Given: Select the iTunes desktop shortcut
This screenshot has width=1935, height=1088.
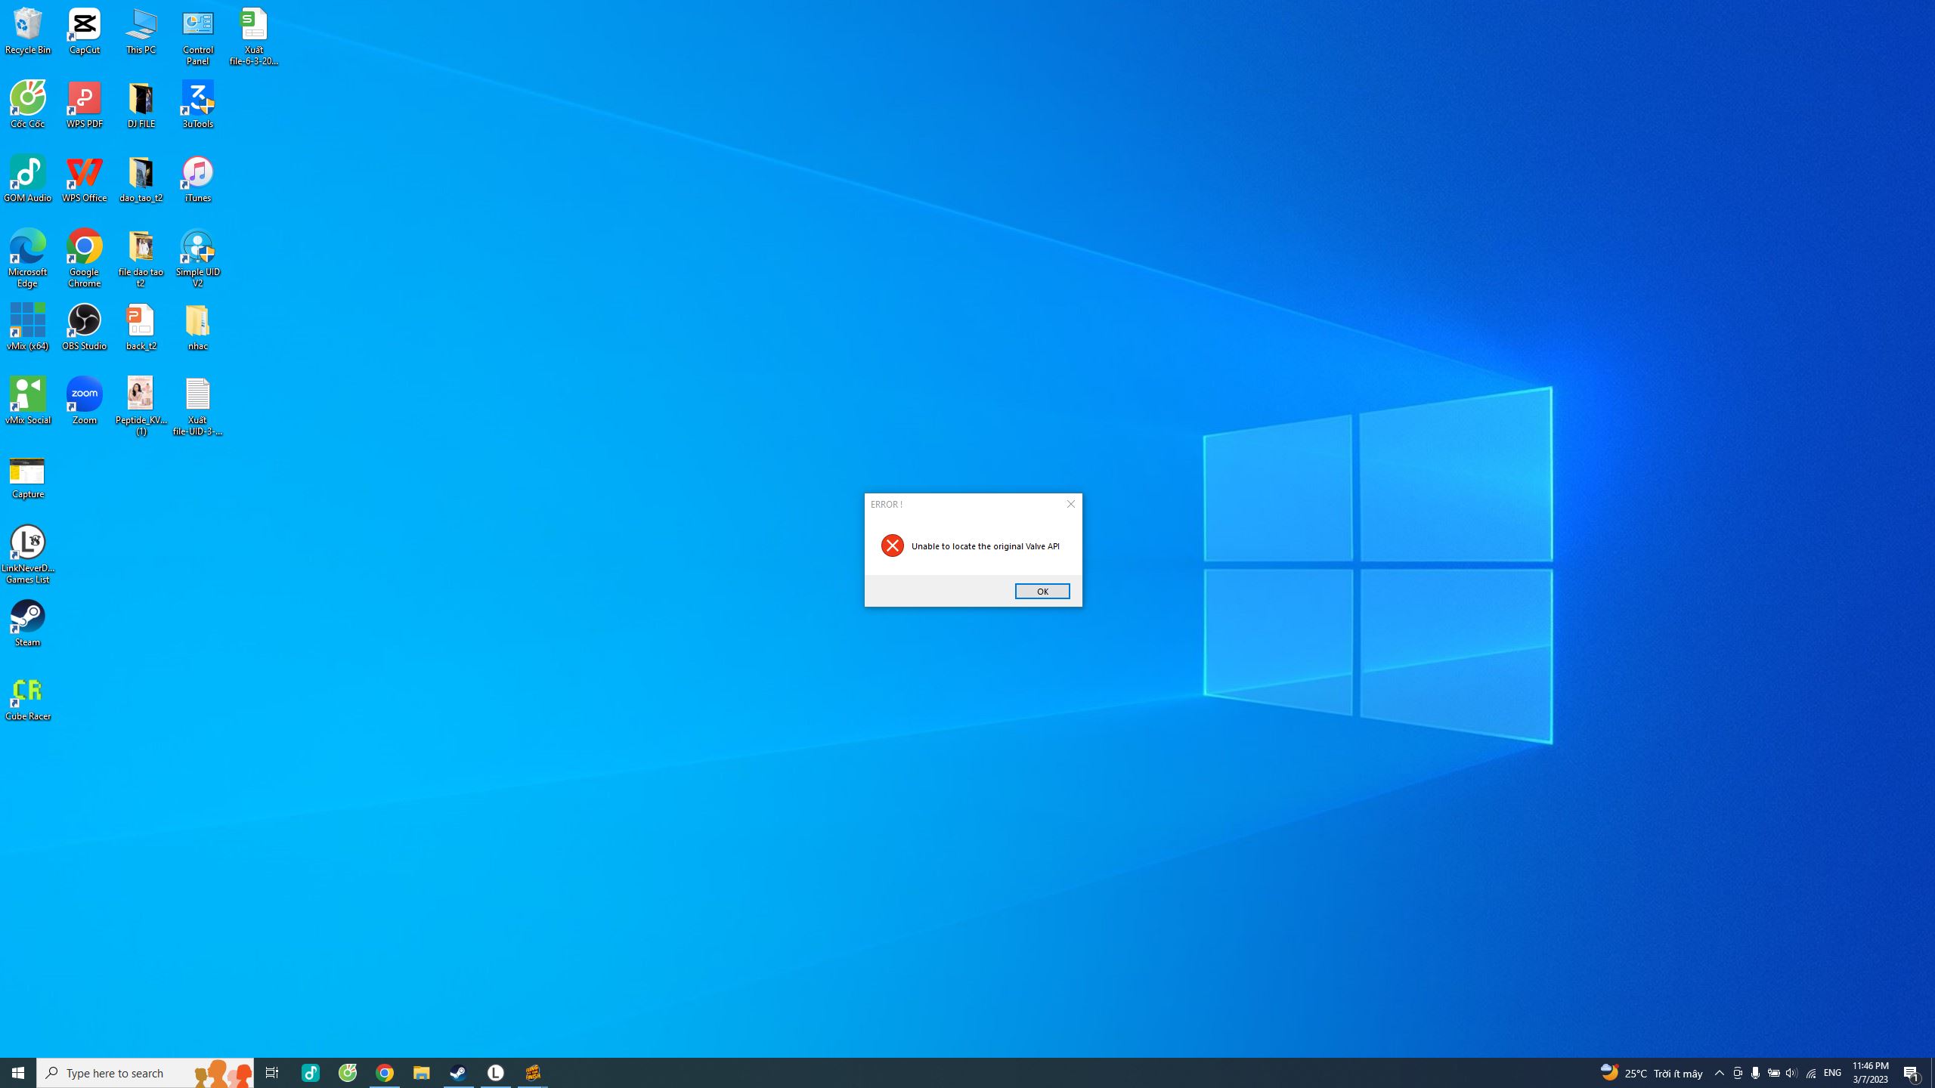Looking at the screenshot, I should click(x=197, y=178).
